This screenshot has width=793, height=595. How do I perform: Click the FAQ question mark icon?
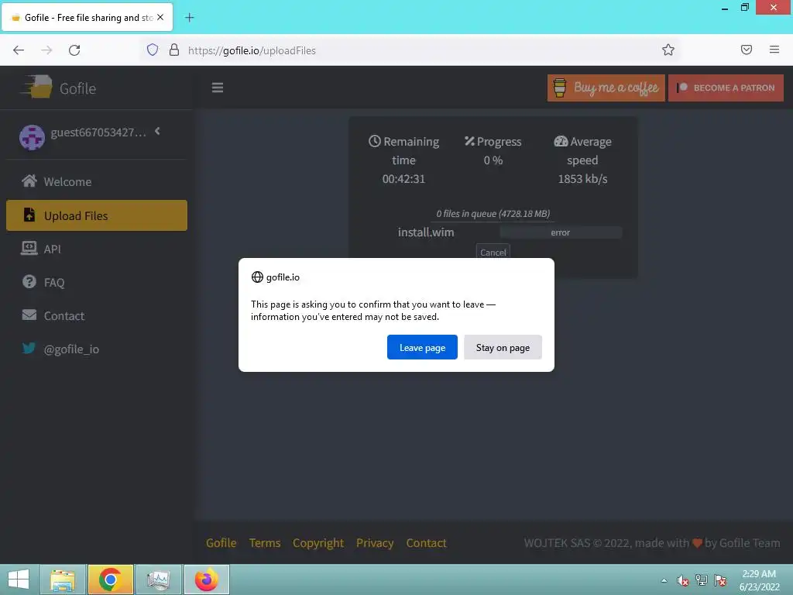click(29, 281)
